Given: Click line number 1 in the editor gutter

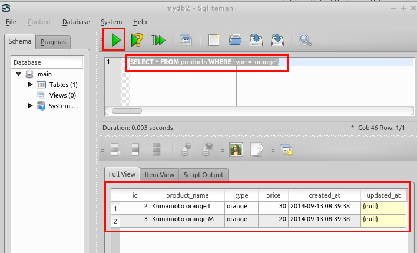Looking at the screenshot, I should tap(108, 62).
